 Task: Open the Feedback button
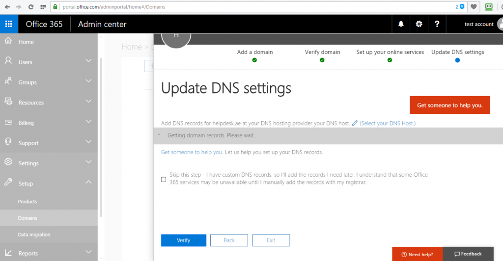coord(468,254)
